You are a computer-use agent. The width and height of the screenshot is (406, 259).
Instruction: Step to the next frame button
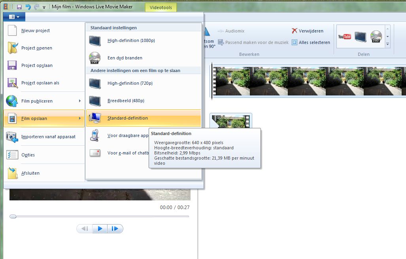point(115,229)
